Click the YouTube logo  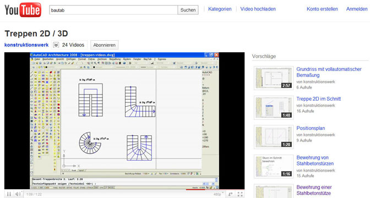click(23, 10)
